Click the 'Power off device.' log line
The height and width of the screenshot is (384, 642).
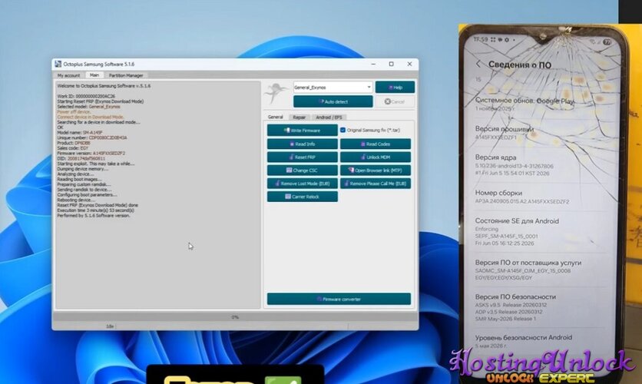click(74, 112)
